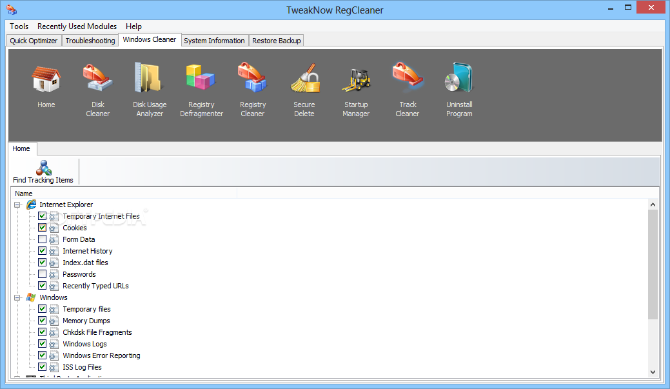Select the 'Internet Explorer' tree label
The image size is (670, 389).
pos(66,204)
